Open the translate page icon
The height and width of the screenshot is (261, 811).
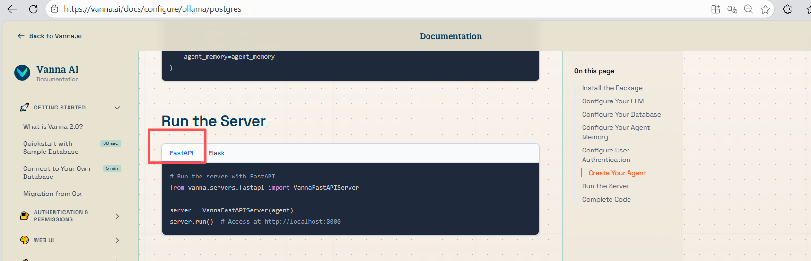pos(732,9)
